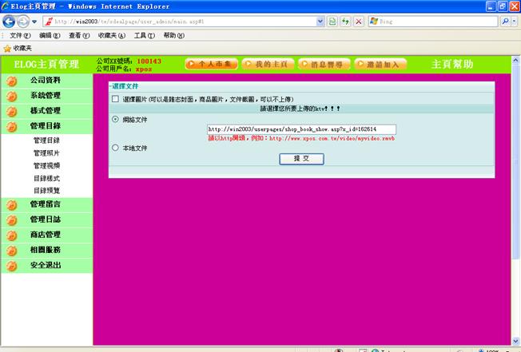Check the 選擇圖片 checkbox
Image resolution: width=521 pixels, height=352 pixels.
coord(116,99)
